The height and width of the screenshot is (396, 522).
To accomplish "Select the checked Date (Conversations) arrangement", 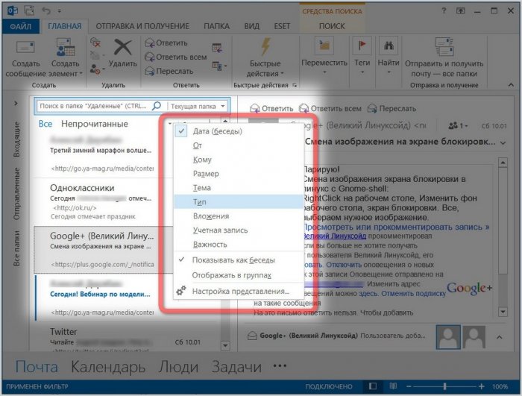I will [x=239, y=131].
